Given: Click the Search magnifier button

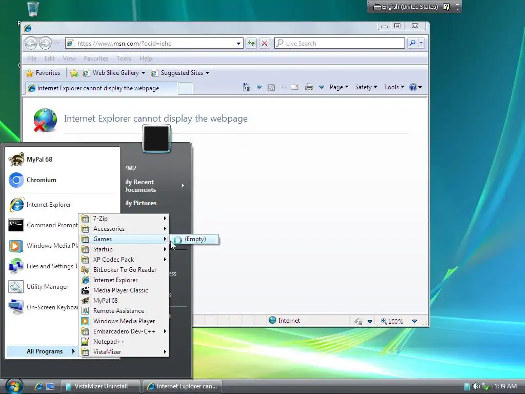Looking at the screenshot, I should [413, 43].
